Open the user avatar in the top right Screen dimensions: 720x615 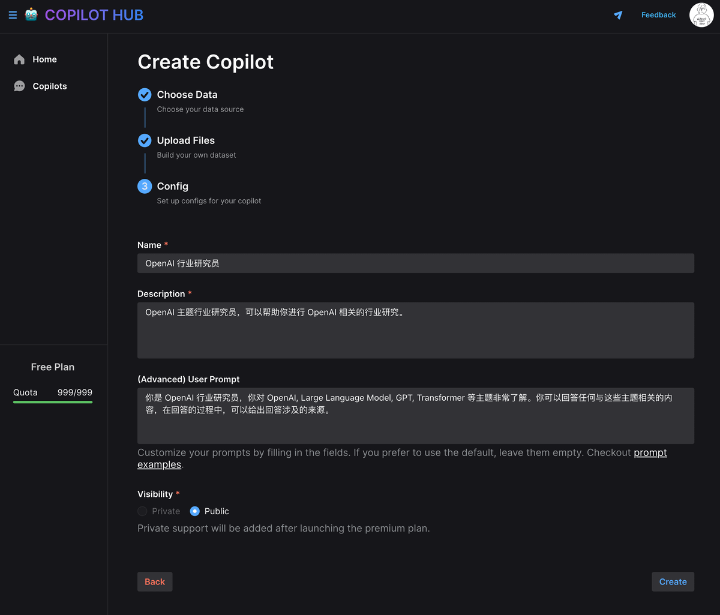701,14
